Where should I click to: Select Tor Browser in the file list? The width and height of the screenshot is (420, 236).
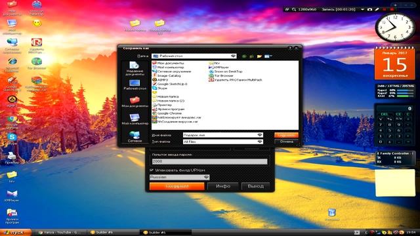point(221,76)
